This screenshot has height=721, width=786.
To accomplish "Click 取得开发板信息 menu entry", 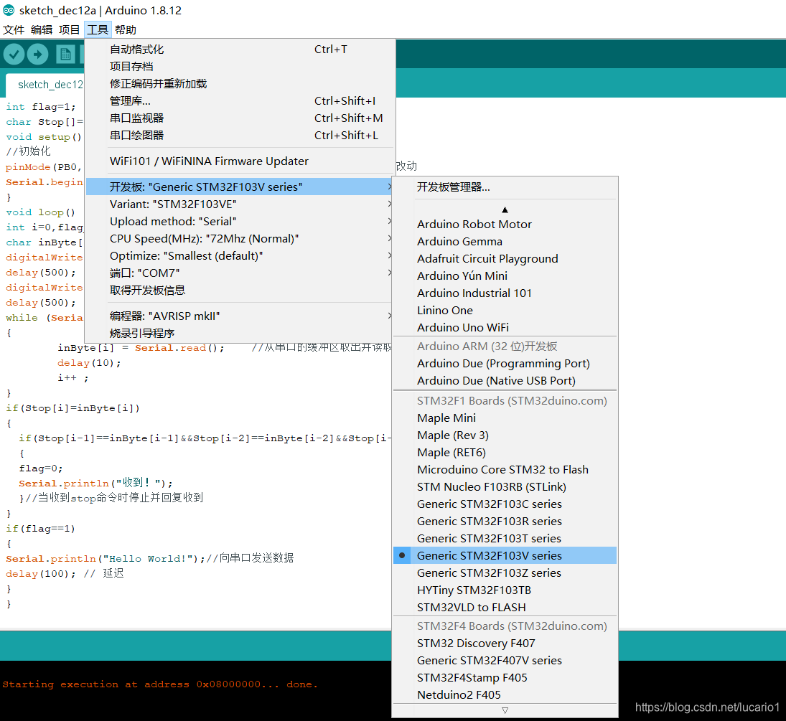I will [240, 290].
